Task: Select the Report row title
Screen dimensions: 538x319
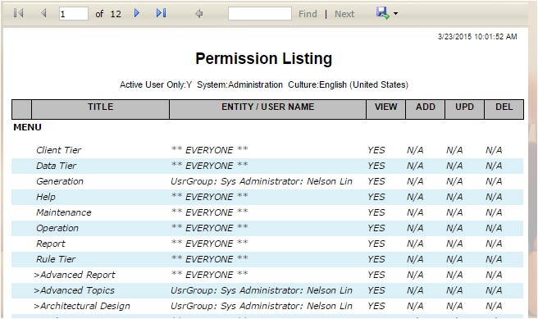Action: (51, 244)
